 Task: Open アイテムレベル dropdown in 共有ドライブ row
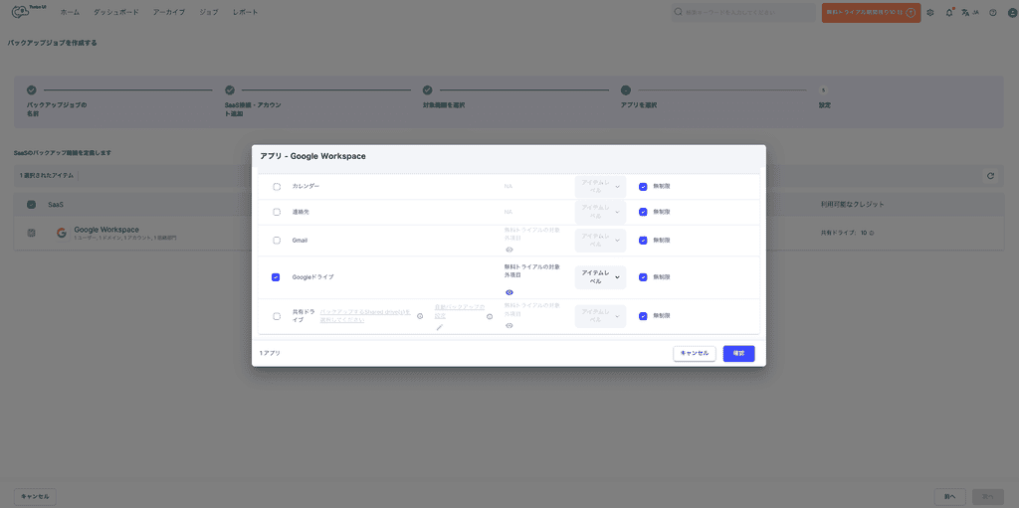coord(600,316)
